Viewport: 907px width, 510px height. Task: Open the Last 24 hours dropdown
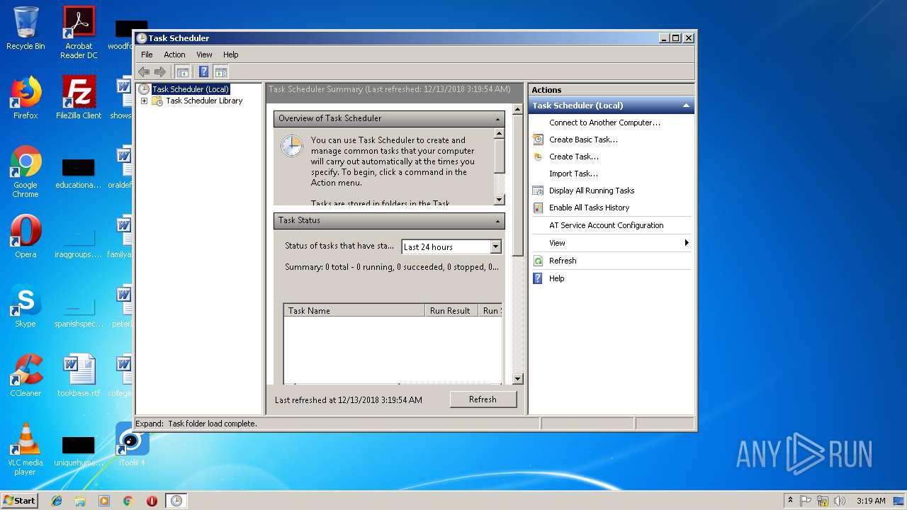click(495, 246)
